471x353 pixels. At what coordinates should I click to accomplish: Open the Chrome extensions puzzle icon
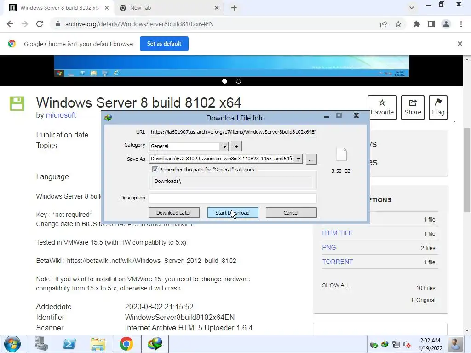(x=417, y=24)
